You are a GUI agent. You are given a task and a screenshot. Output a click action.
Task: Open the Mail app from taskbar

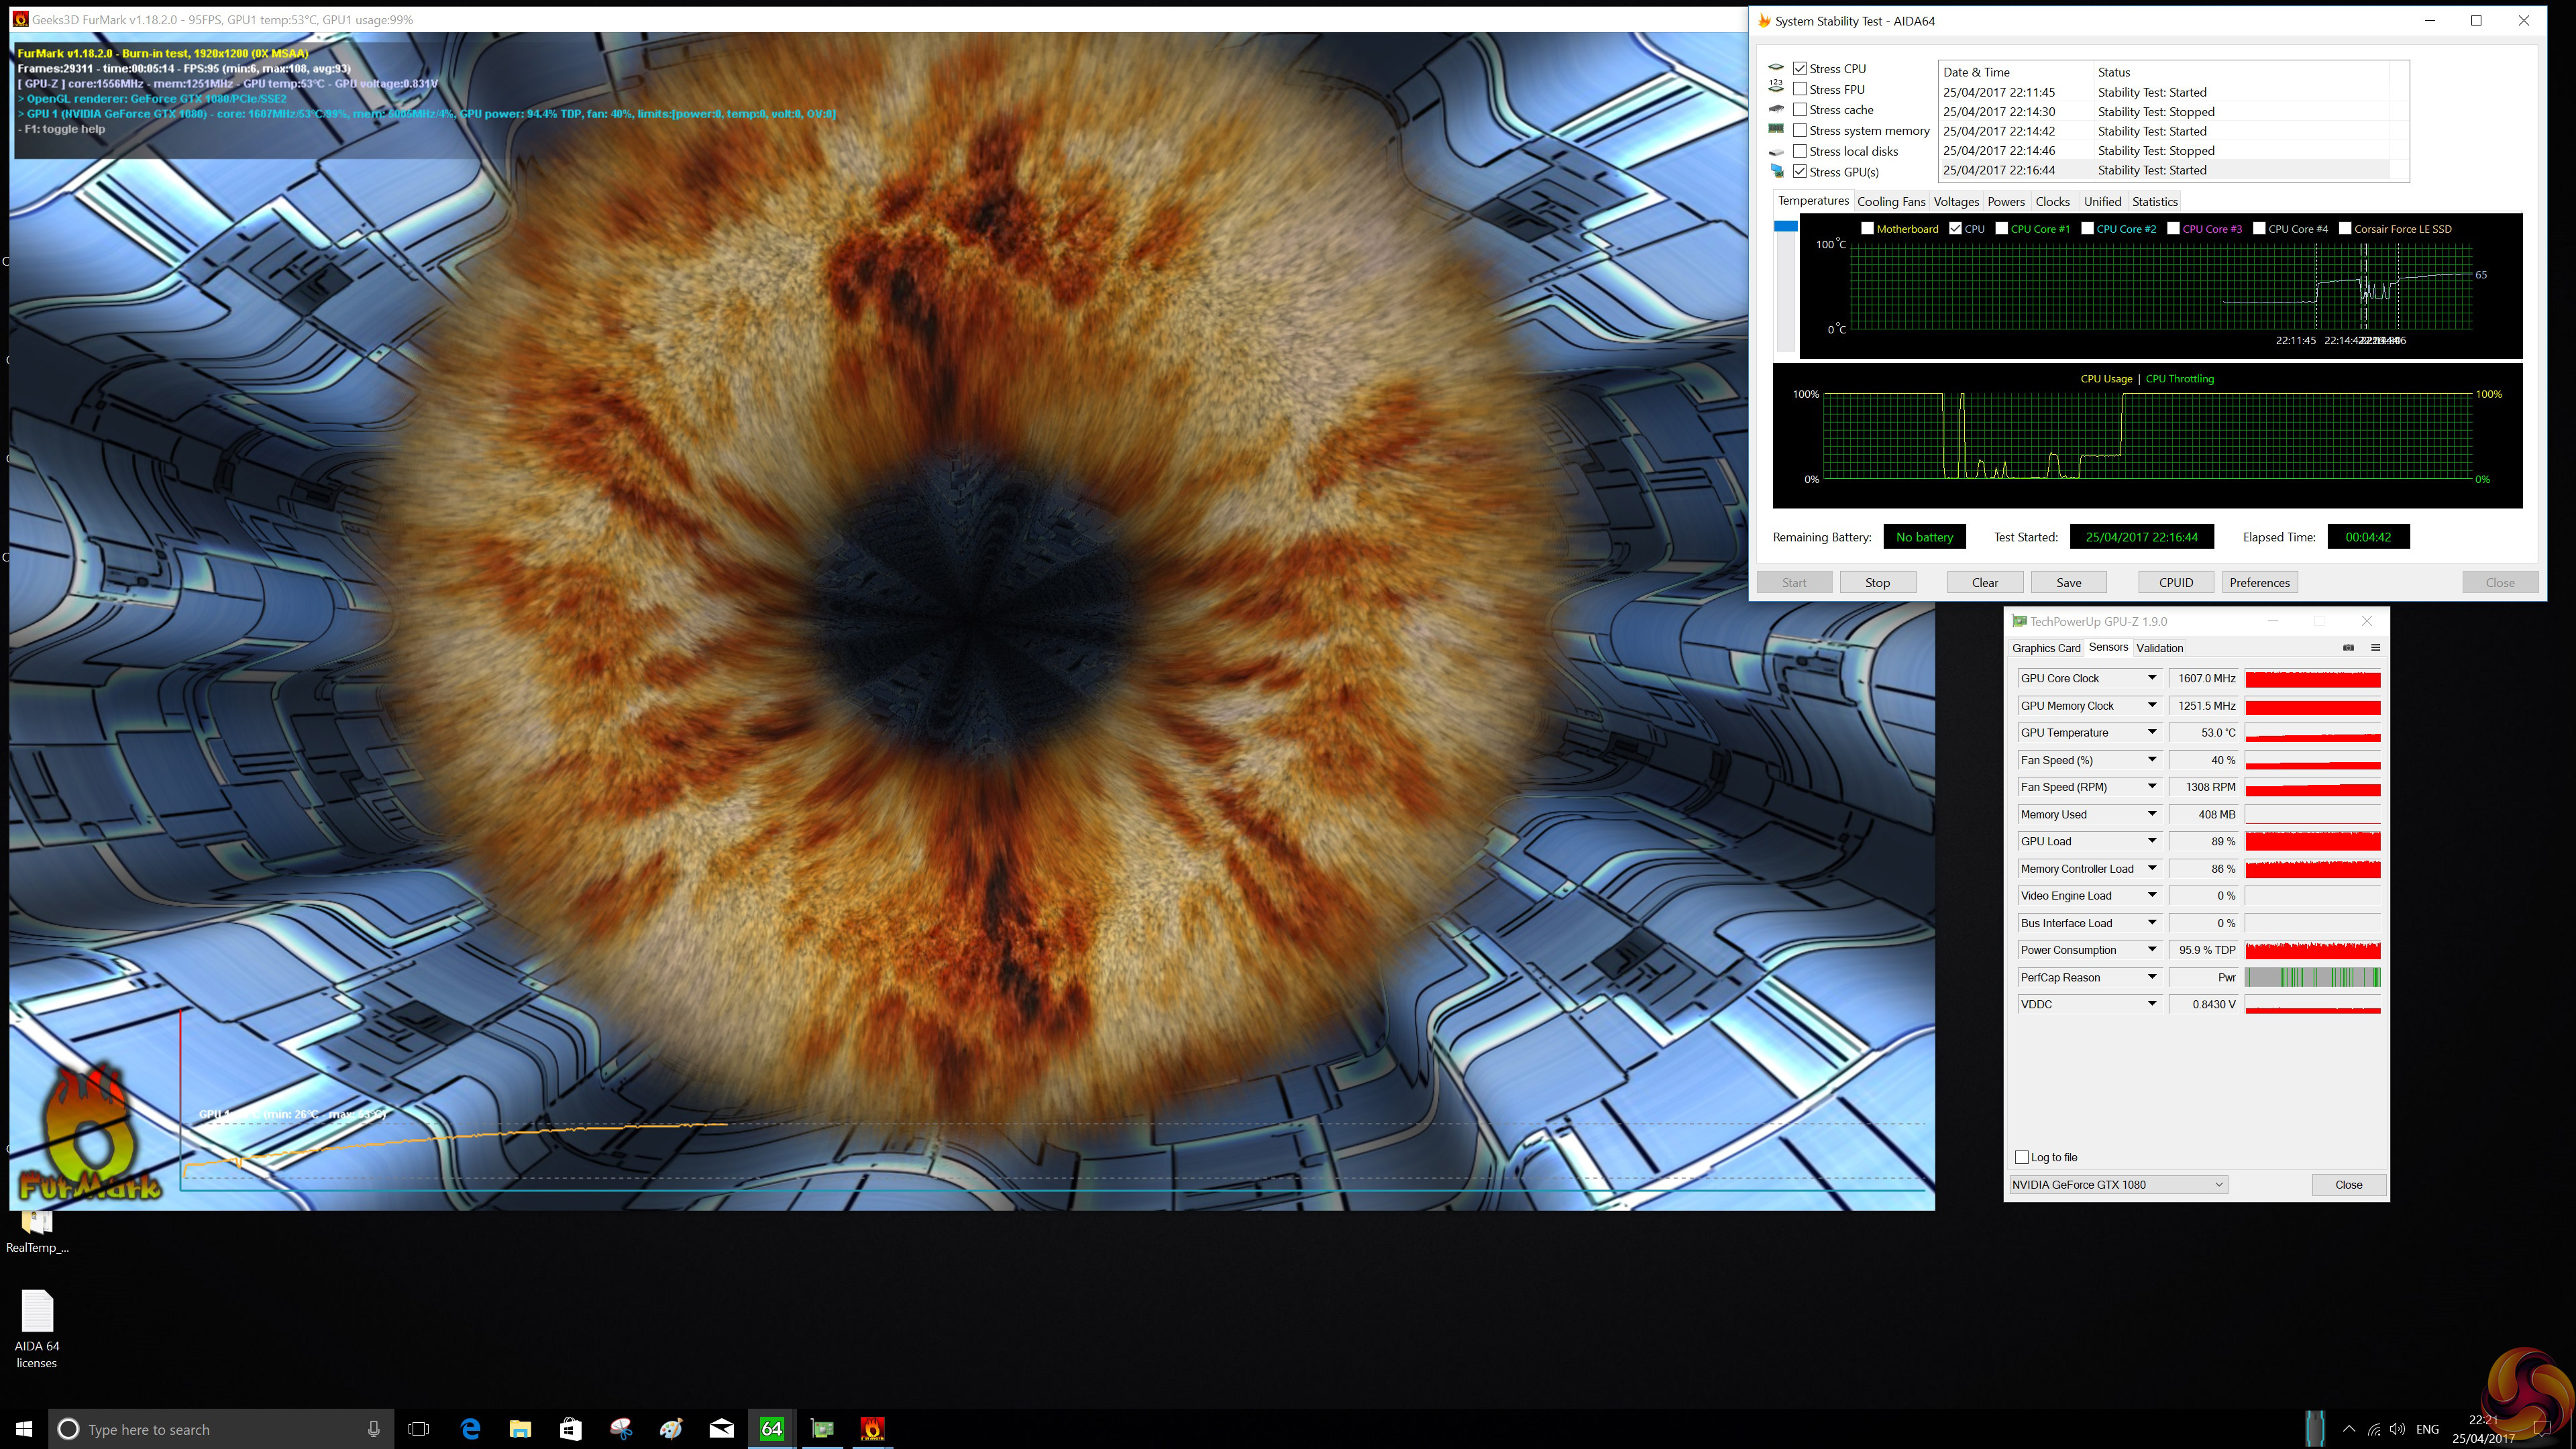tap(721, 1429)
